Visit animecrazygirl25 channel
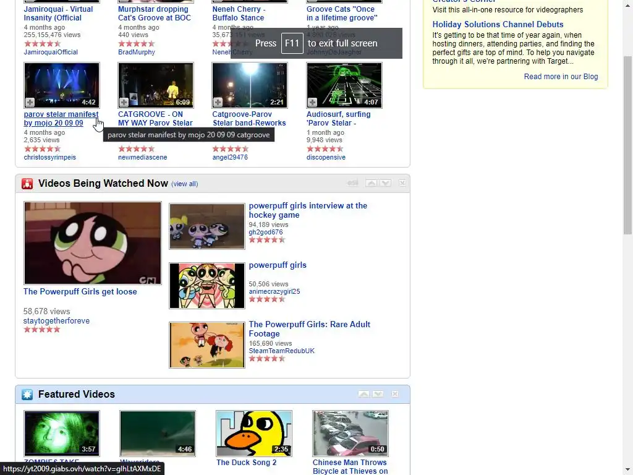This screenshot has height=475, width=633. 274,292
